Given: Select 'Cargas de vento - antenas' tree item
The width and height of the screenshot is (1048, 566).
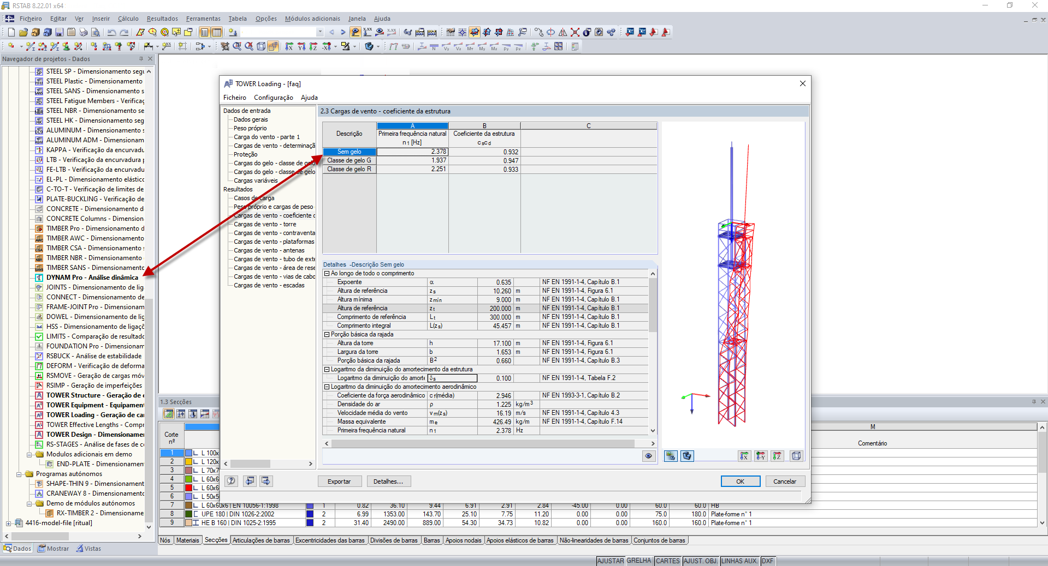Looking at the screenshot, I should pos(269,250).
